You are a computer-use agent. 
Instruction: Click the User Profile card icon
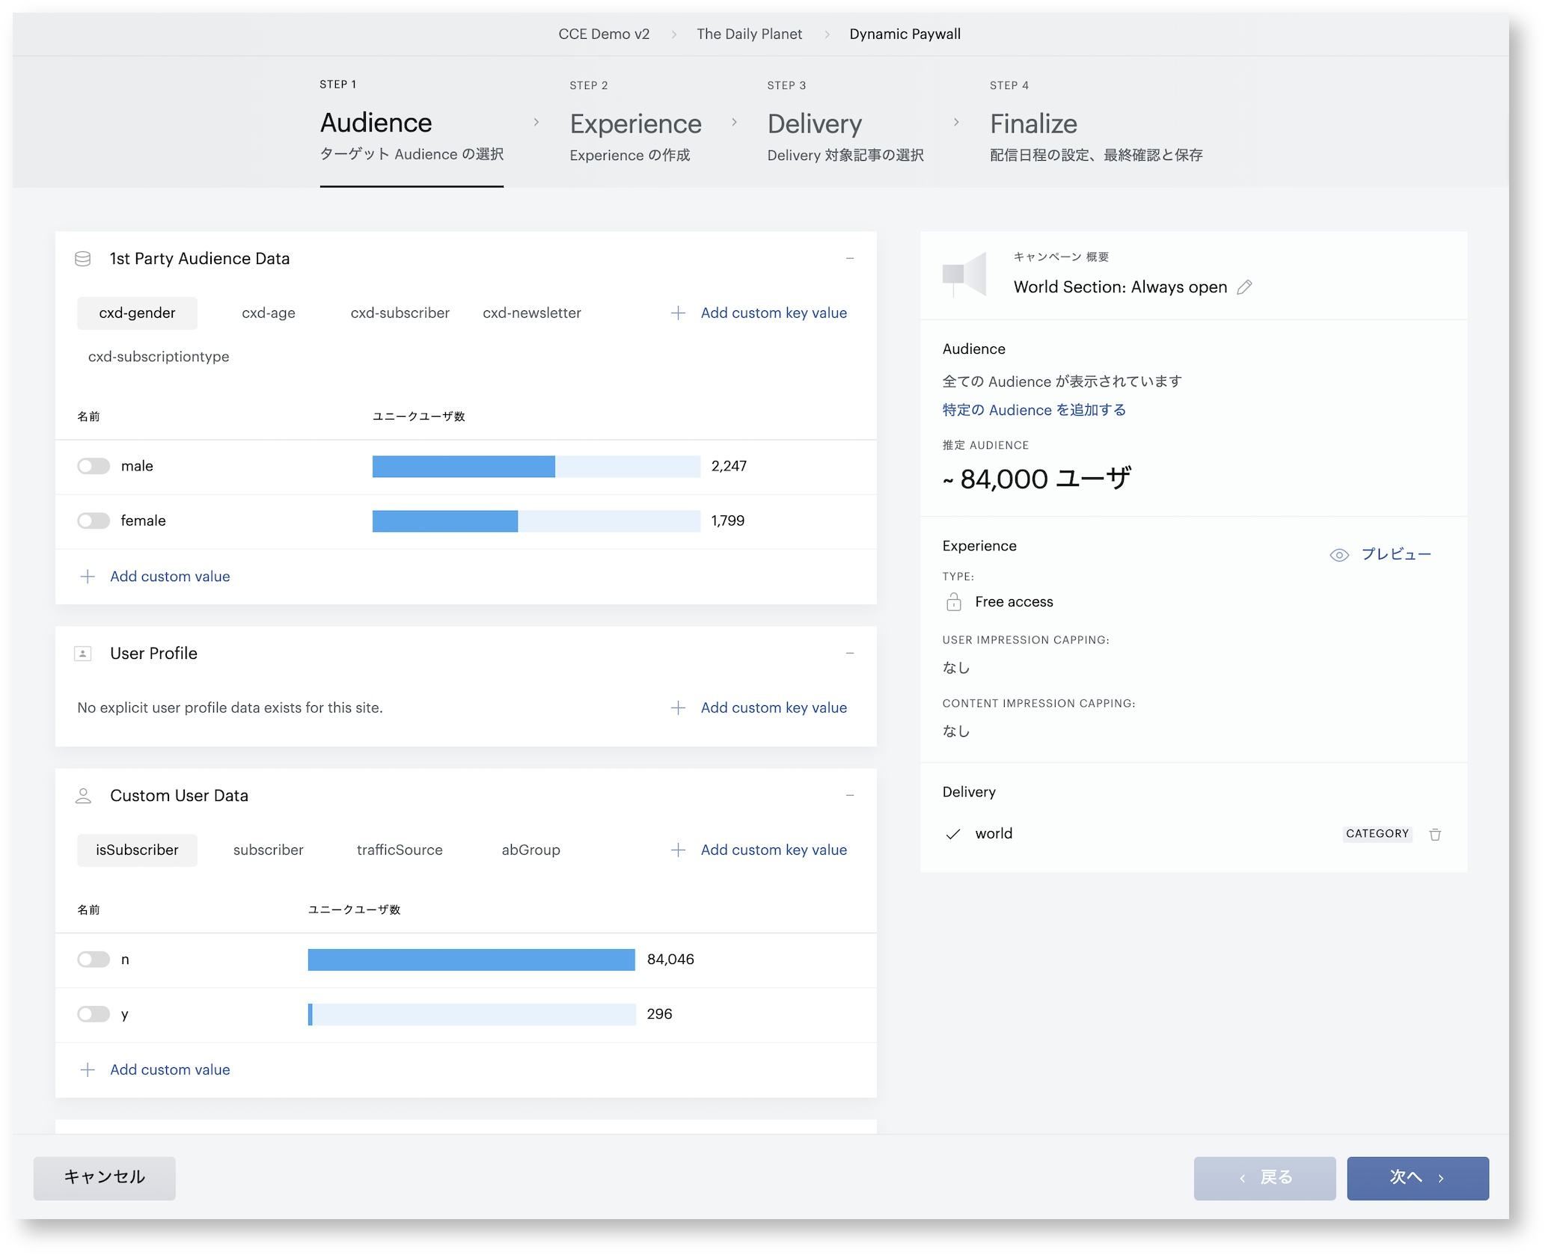pyautogui.click(x=83, y=654)
